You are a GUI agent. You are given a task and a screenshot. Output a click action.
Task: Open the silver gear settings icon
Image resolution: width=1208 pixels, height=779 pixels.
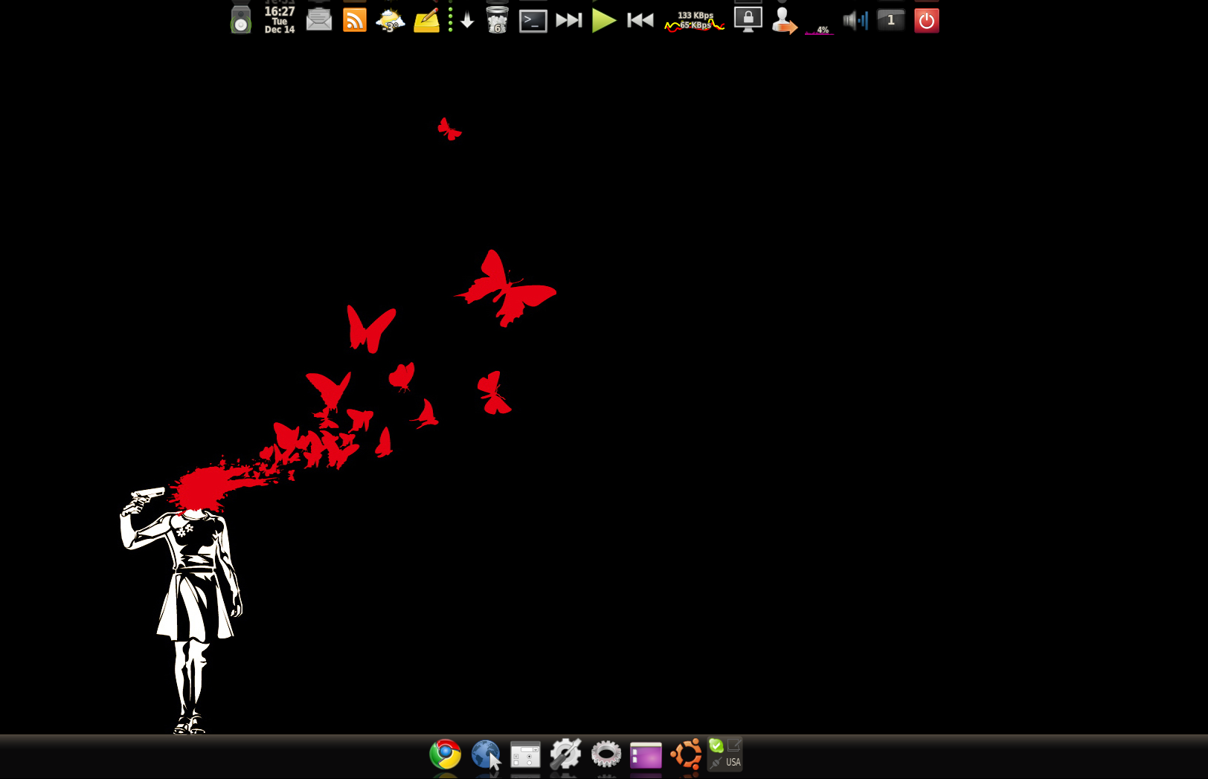[x=606, y=754]
